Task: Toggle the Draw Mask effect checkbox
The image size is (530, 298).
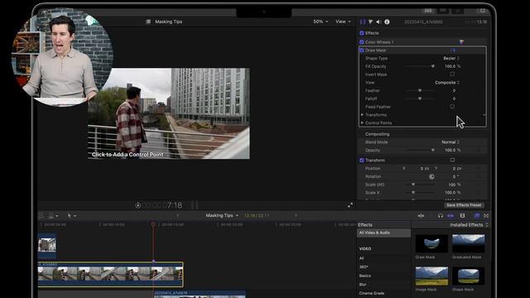Action: click(362, 50)
